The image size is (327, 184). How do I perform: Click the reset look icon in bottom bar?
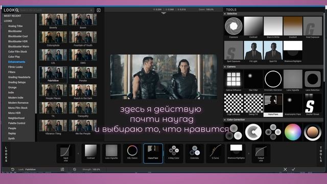pos(13,169)
